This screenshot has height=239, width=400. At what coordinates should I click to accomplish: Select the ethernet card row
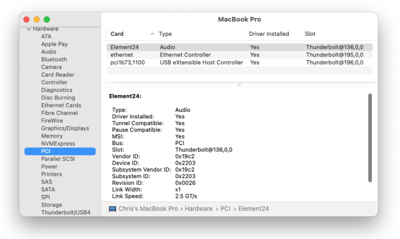[x=239, y=55]
